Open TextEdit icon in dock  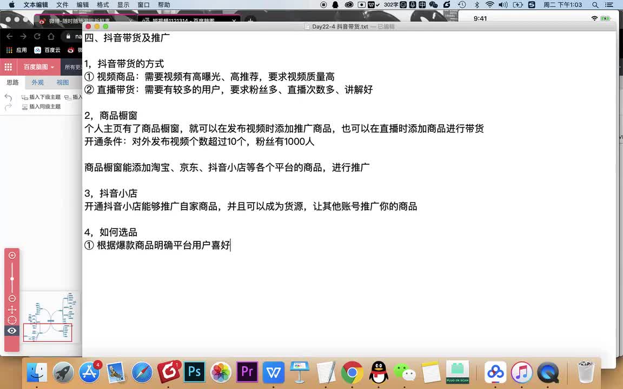pos(326,373)
